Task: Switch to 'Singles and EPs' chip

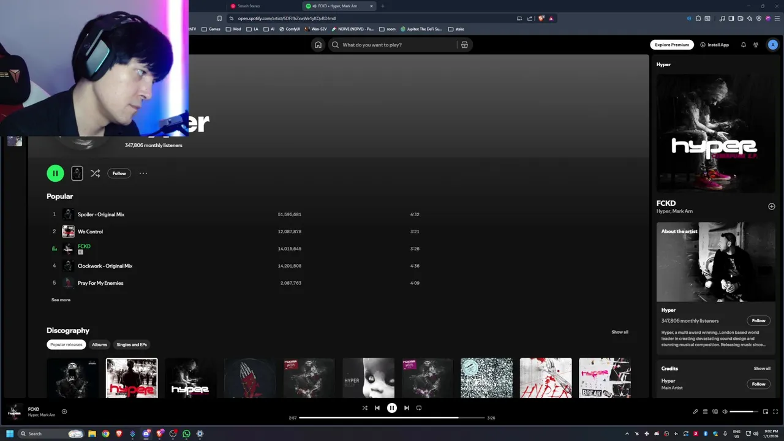Action: 132,345
